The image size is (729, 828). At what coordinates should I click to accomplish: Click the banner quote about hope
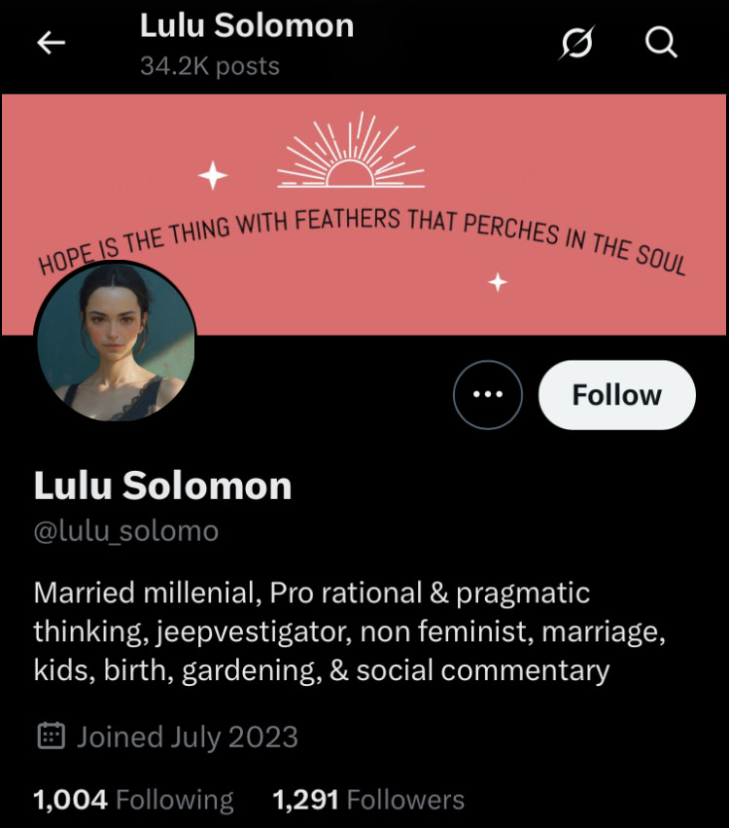[x=362, y=240]
